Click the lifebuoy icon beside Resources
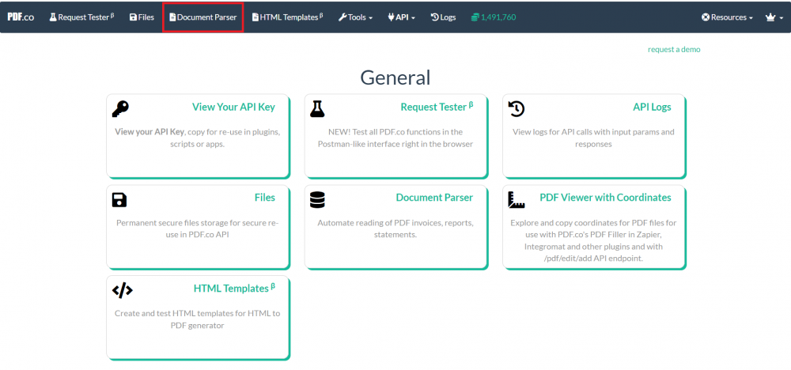The width and height of the screenshot is (791, 370). click(706, 17)
